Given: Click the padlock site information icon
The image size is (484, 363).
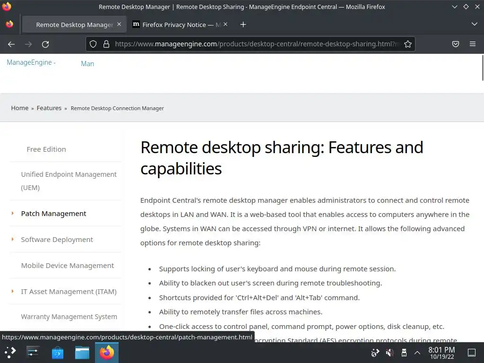Looking at the screenshot, I should click(106, 44).
